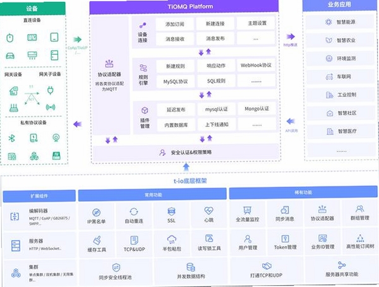Viewport: 379px width, 287px height.
Task: Select the router icon under 网关设备
Action: [14, 108]
